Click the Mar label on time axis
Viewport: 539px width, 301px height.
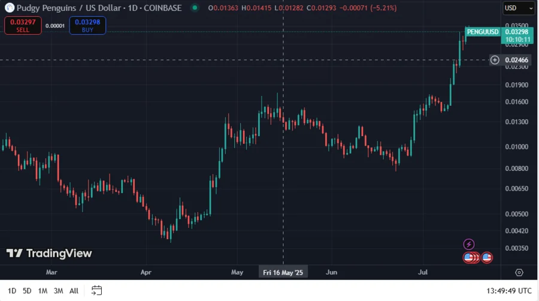(52, 272)
